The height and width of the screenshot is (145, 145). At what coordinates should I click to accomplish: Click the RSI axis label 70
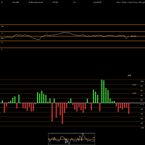[2, 33]
